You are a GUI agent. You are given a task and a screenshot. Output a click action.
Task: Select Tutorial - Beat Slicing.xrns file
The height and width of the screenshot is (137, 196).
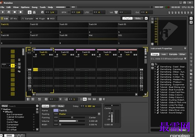(x=172, y=87)
